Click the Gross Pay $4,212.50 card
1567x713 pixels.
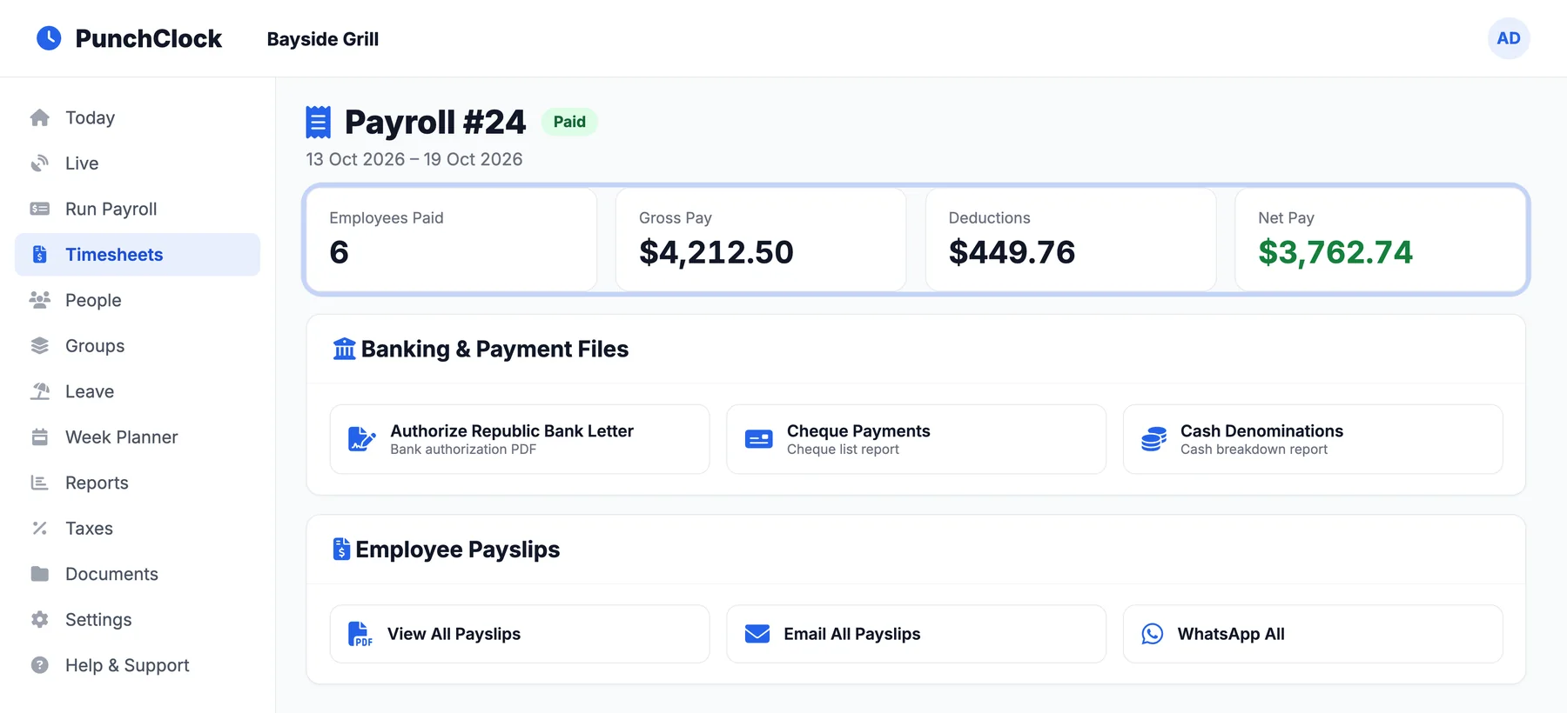(x=761, y=240)
